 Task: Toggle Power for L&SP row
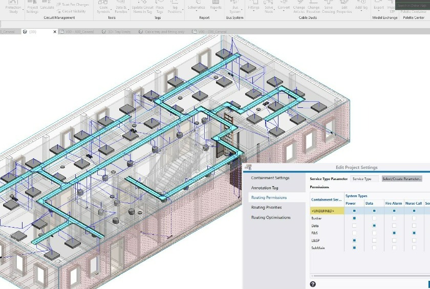pos(354,240)
